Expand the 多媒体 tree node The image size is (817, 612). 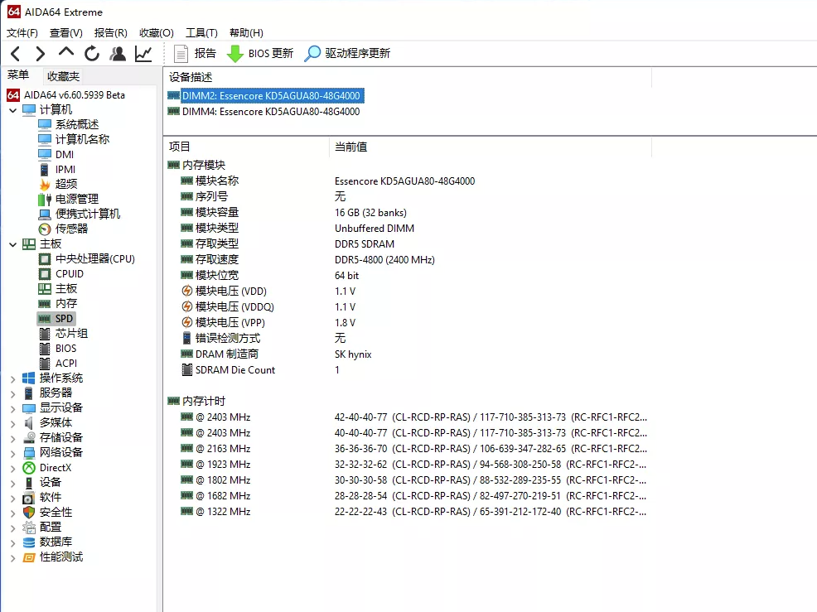(13, 423)
